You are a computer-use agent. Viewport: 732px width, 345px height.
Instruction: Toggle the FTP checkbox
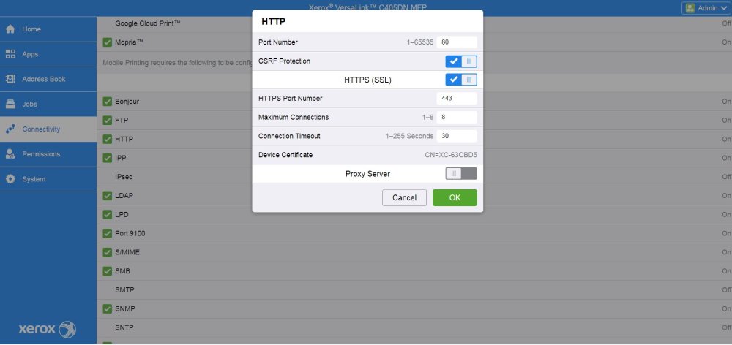(108, 121)
